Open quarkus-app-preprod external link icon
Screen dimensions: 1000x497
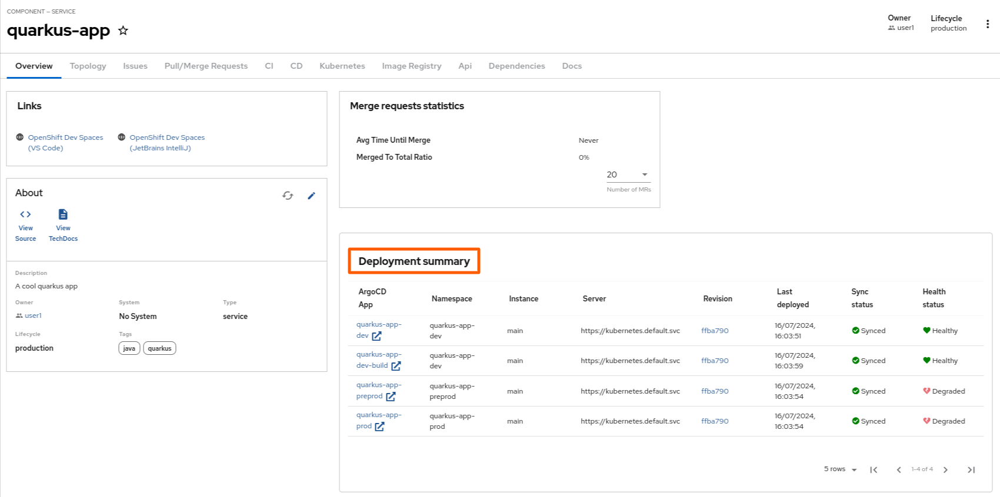tap(391, 397)
